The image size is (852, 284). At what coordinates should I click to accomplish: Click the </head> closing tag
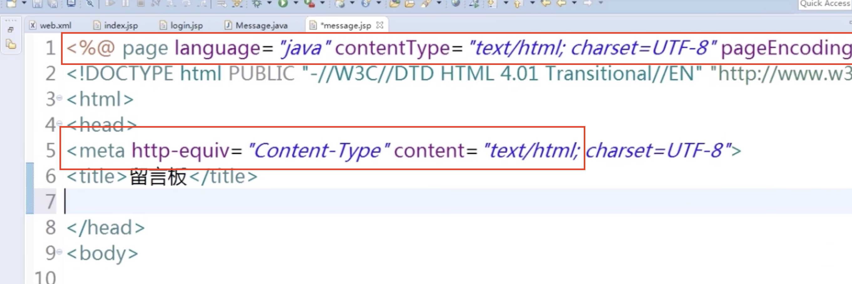pos(106,228)
